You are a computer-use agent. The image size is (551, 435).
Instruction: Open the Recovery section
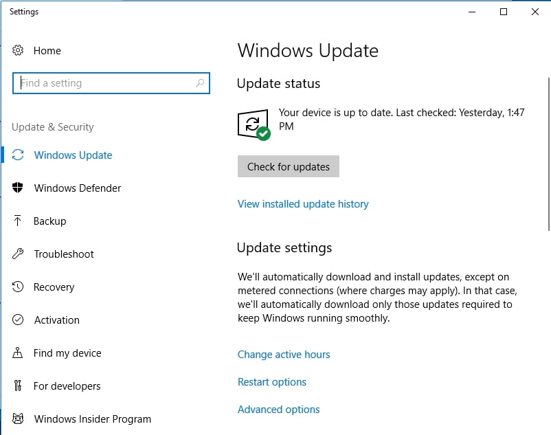(x=54, y=287)
